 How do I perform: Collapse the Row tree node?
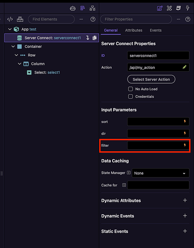coord(16,55)
